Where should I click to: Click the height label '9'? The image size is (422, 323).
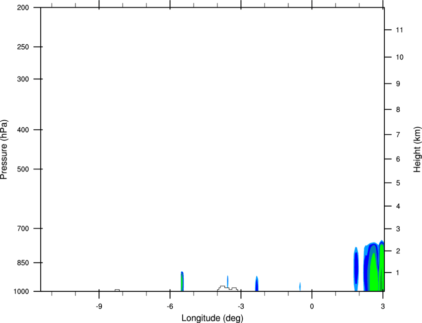tap(398, 84)
